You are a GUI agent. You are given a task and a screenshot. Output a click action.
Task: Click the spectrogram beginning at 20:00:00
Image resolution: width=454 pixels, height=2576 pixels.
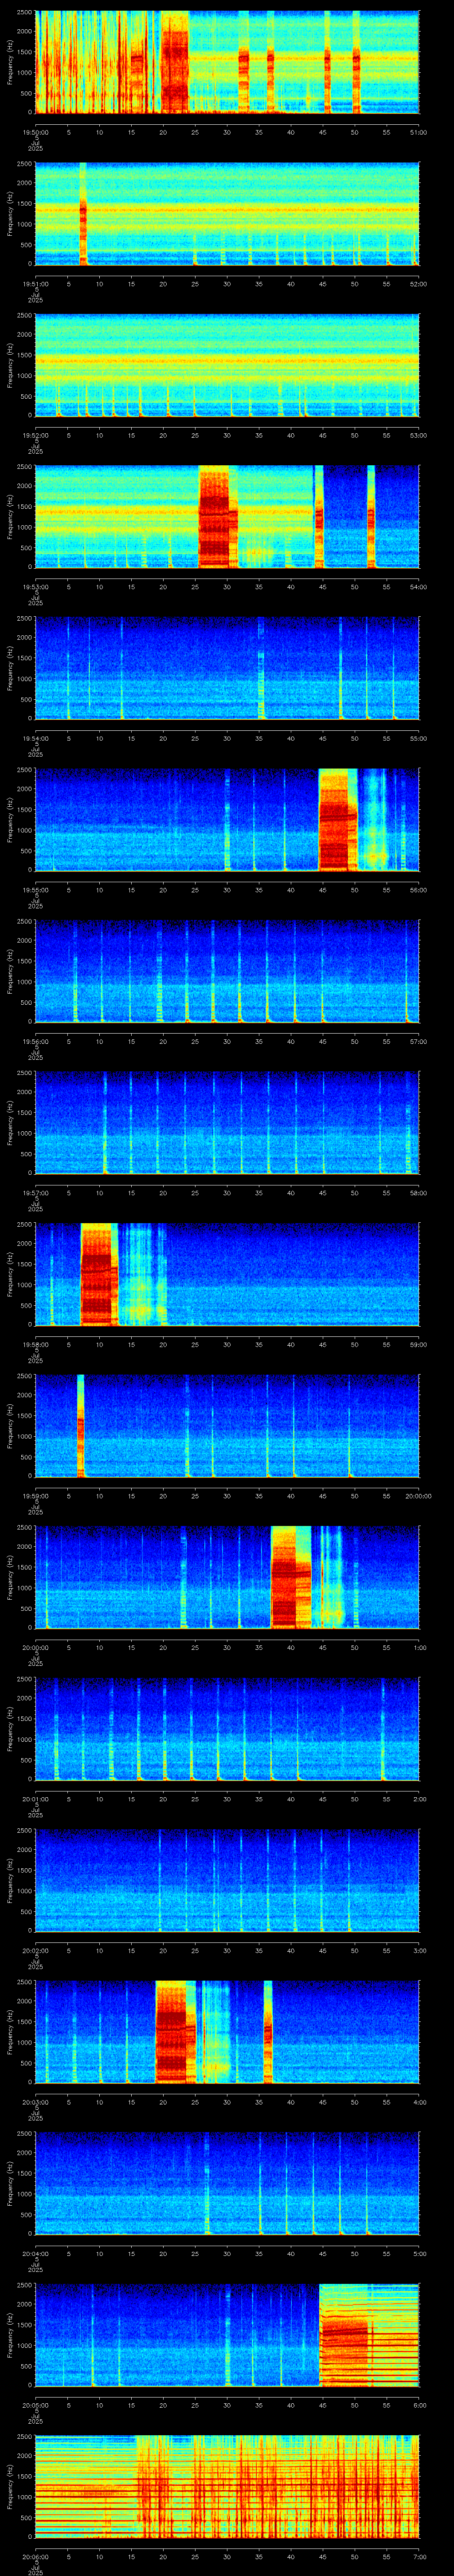click(227, 1577)
